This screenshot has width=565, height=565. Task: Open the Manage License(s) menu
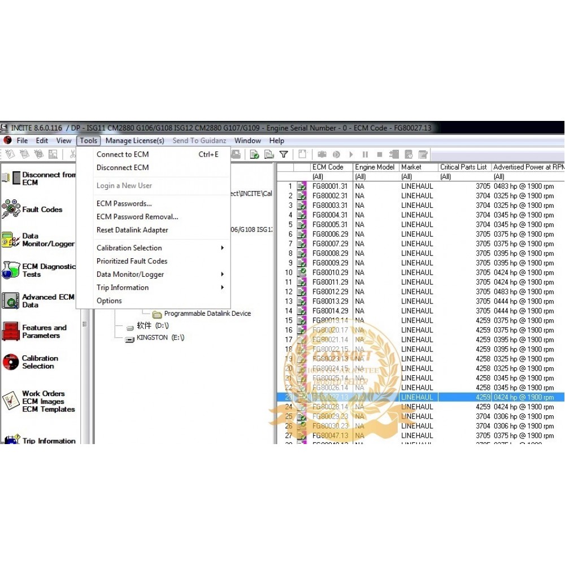click(135, 141)
